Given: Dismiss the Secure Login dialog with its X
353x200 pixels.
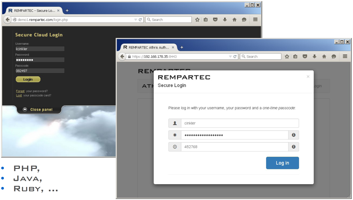Looking at the screenshot, I should coord(308,77).
